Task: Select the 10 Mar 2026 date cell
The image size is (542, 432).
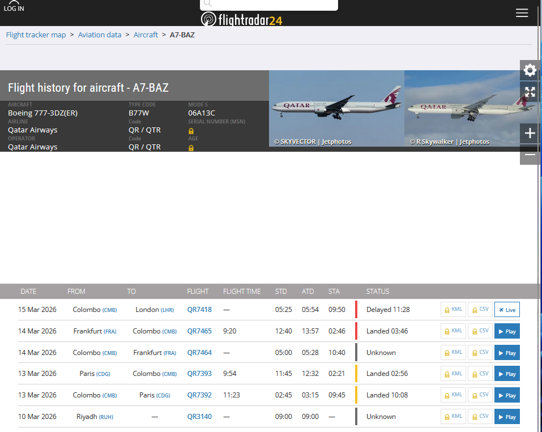Action: [x=37, y=417]
